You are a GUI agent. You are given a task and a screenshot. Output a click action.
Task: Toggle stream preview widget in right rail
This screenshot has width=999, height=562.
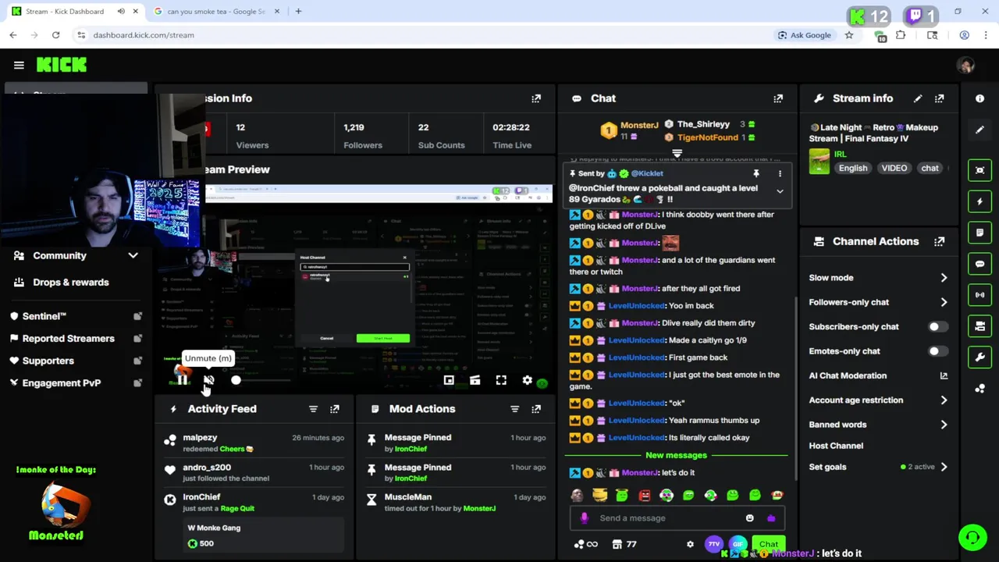pyautogui.click(x=979, y=170)
